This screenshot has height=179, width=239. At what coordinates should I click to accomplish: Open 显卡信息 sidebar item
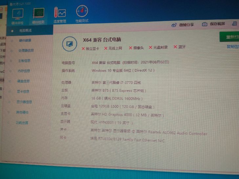click(23, 91)
